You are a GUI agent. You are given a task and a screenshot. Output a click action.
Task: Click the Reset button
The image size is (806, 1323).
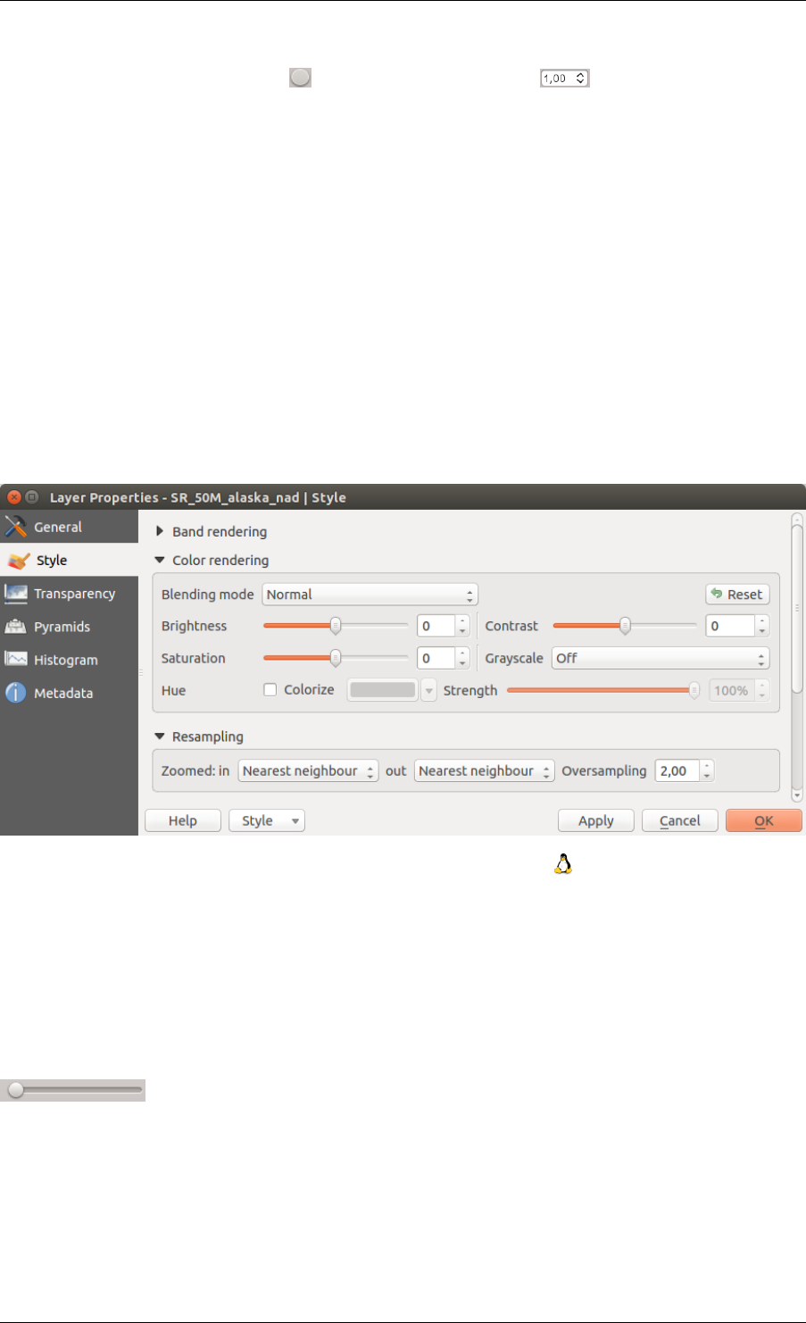pos(737,595)
